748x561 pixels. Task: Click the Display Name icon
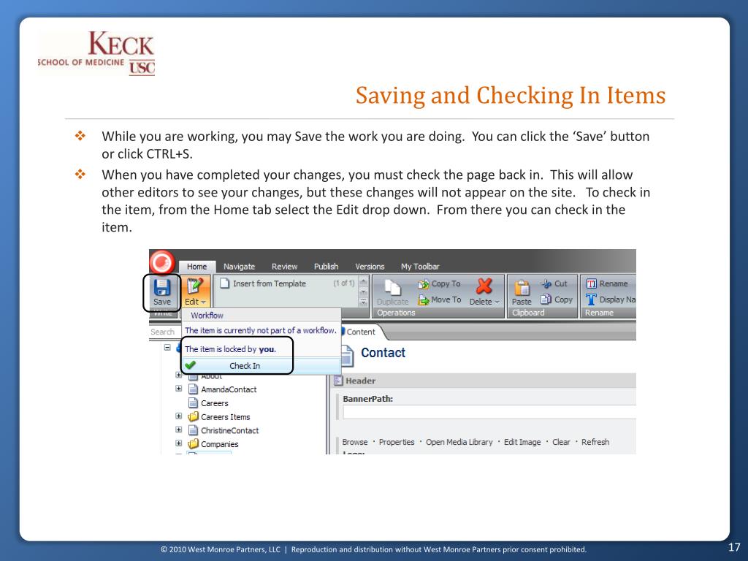592,299
